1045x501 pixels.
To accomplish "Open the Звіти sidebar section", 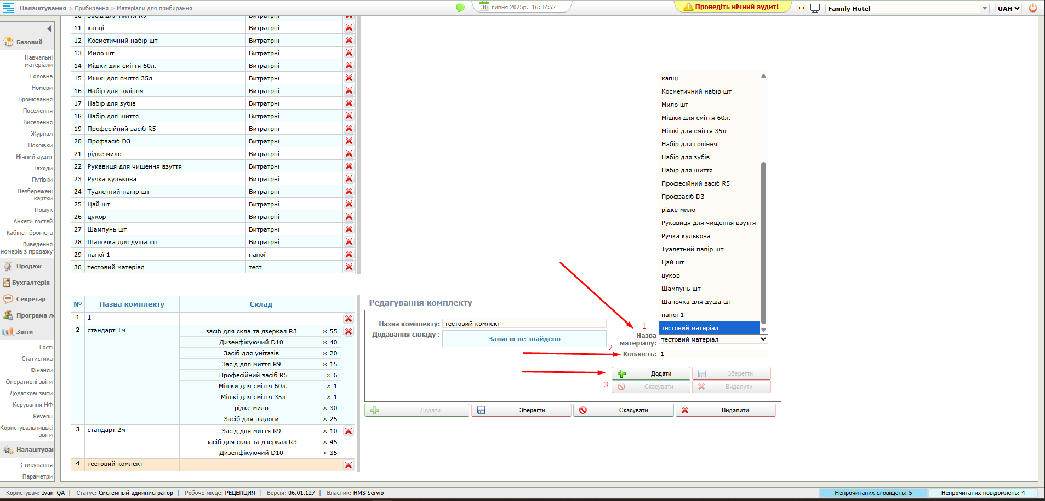I will (x=24, y=332).
